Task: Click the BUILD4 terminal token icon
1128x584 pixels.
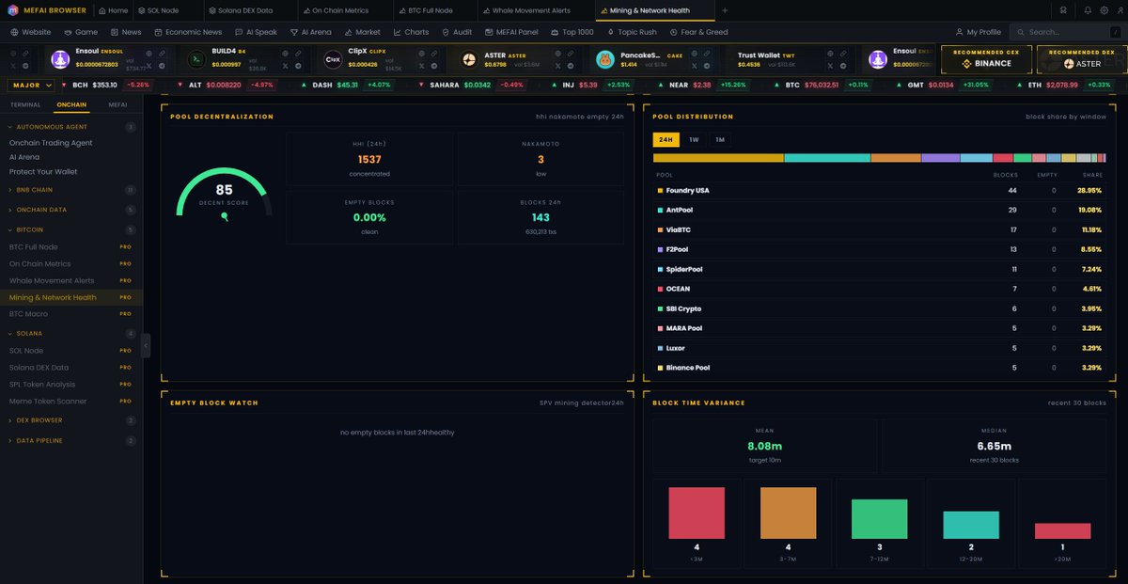Action: point(196,59)
